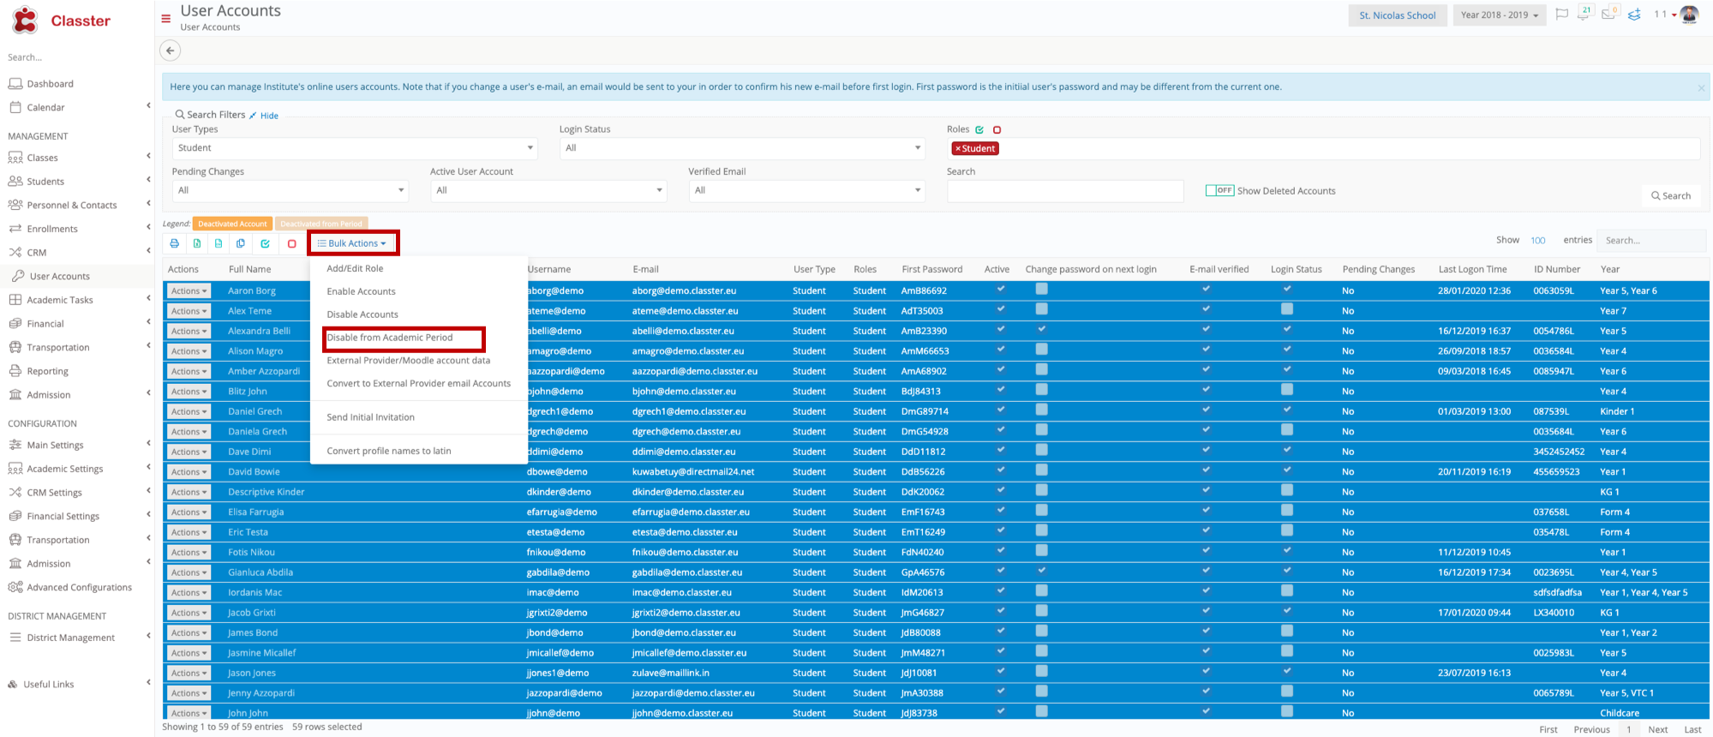Image resolution: width=1713 pixels, height=737 pixels.
Task: Remove the Student role tag
Action: [x=957, y=149]
